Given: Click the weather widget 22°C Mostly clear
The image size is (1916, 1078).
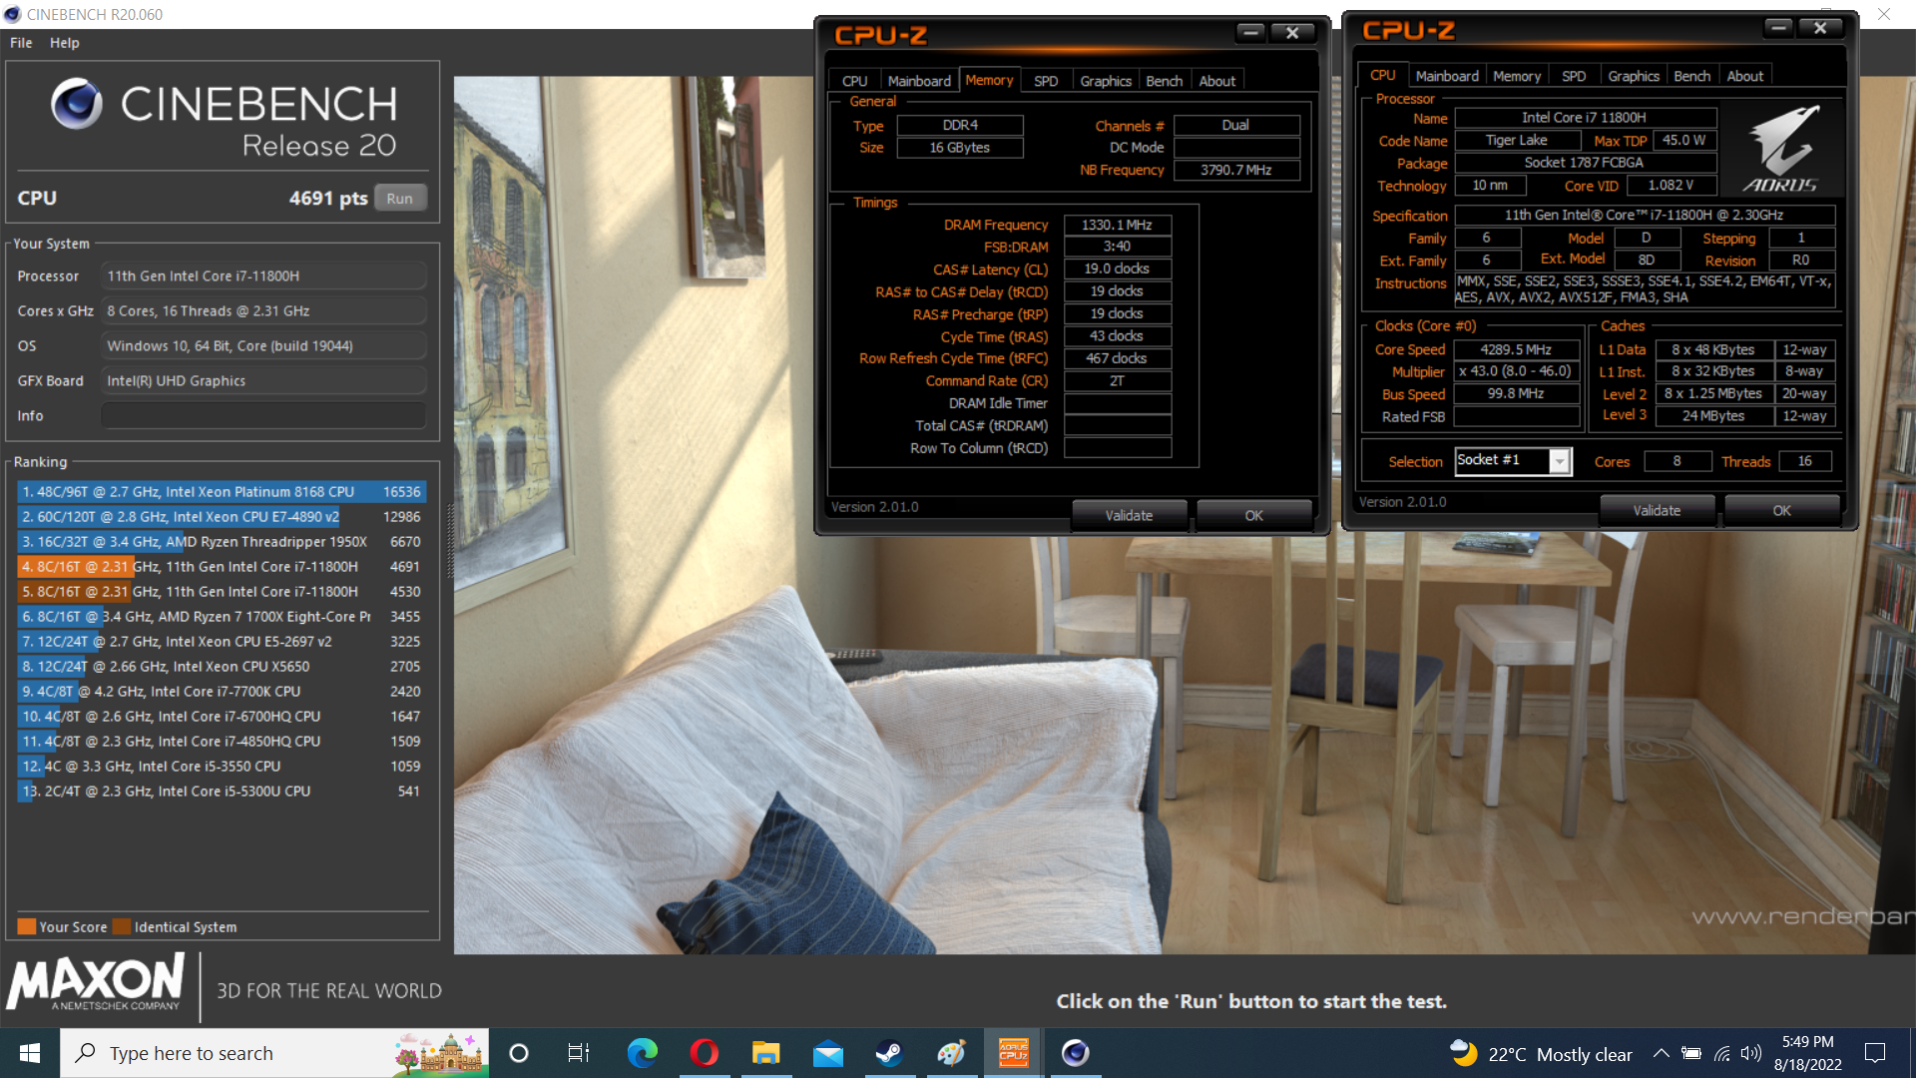Looking at the screenshot, I should (x=1541, y=1054).
